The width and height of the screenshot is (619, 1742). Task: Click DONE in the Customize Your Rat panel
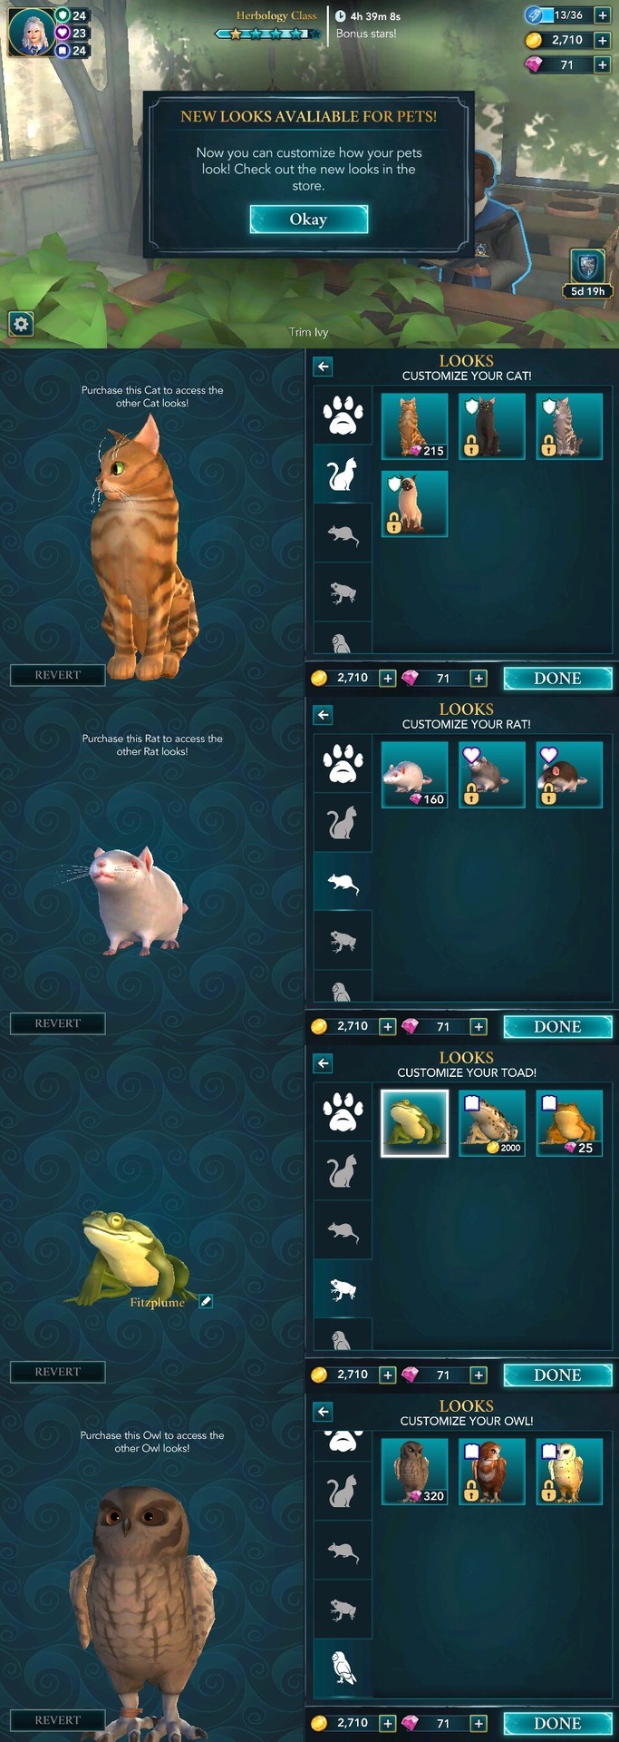pyautogui.click(x=557, y=1027)
